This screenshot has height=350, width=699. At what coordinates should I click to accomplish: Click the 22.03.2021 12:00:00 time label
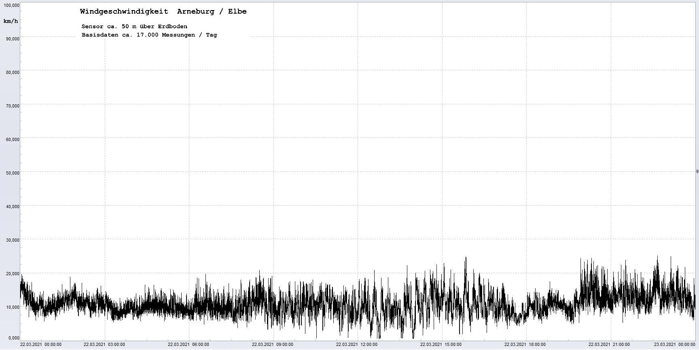click(x=356, y=345)
